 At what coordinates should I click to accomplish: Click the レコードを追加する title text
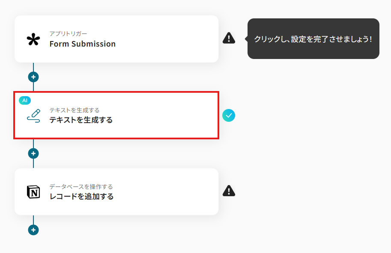click(81, 197)
